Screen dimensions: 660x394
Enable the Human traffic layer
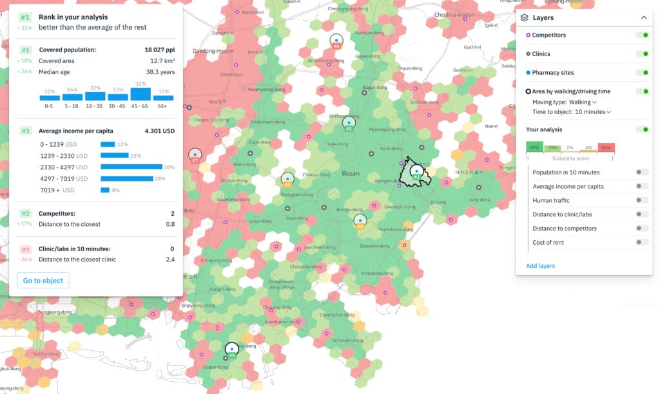[641, 200]
